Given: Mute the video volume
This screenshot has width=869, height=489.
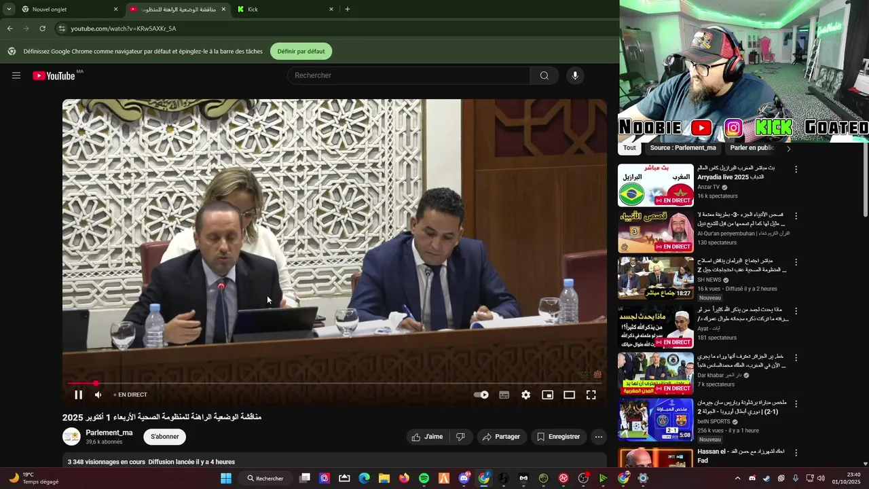Looking at the screenshot, I should [x=98, y=395].
